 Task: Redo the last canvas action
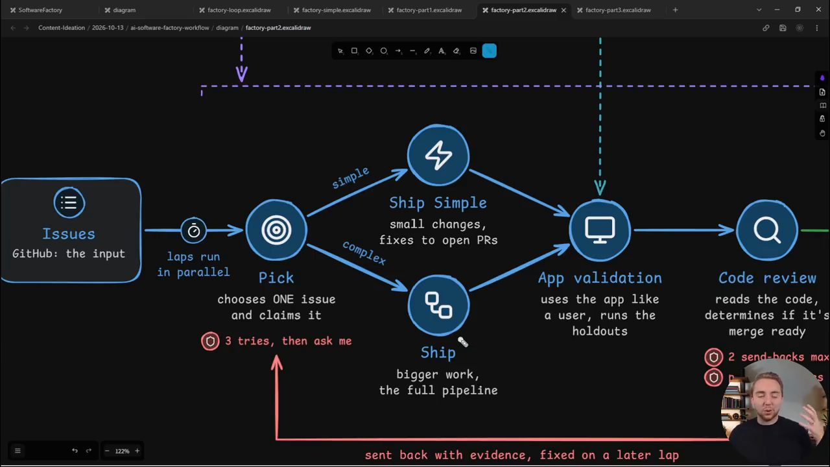coord(89,451)
